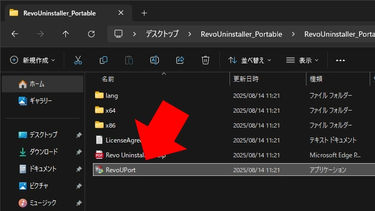Click the first RevoUninstaller_Portable breadcrumb
This screenshot has width=375, height=211.
point(241,34)
